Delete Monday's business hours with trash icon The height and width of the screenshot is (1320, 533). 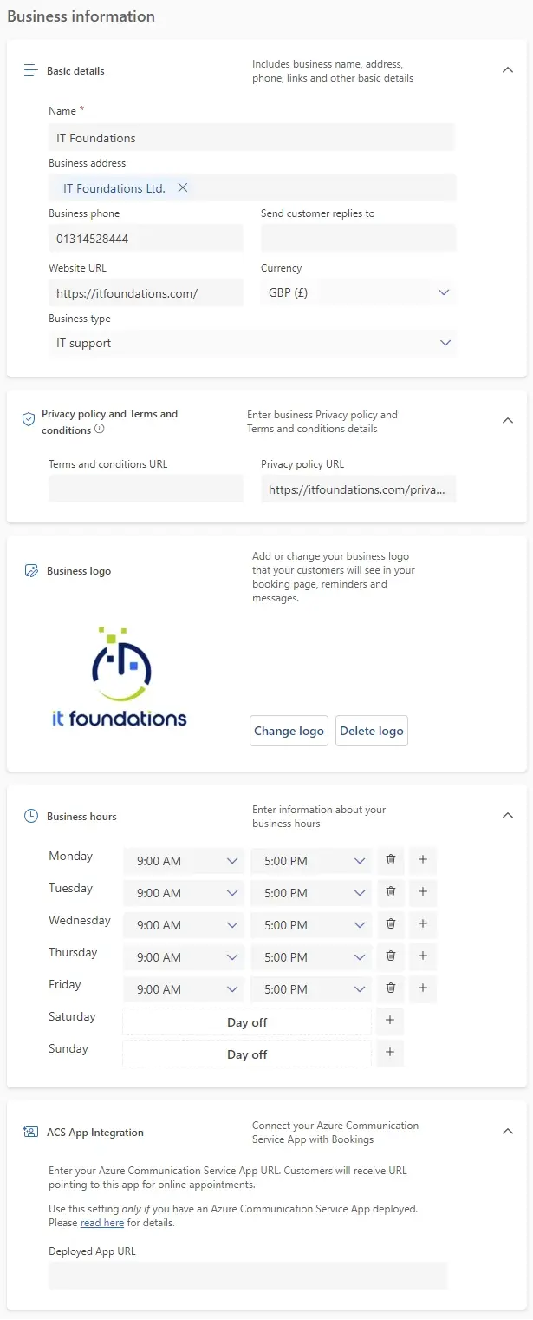(391, 860)
